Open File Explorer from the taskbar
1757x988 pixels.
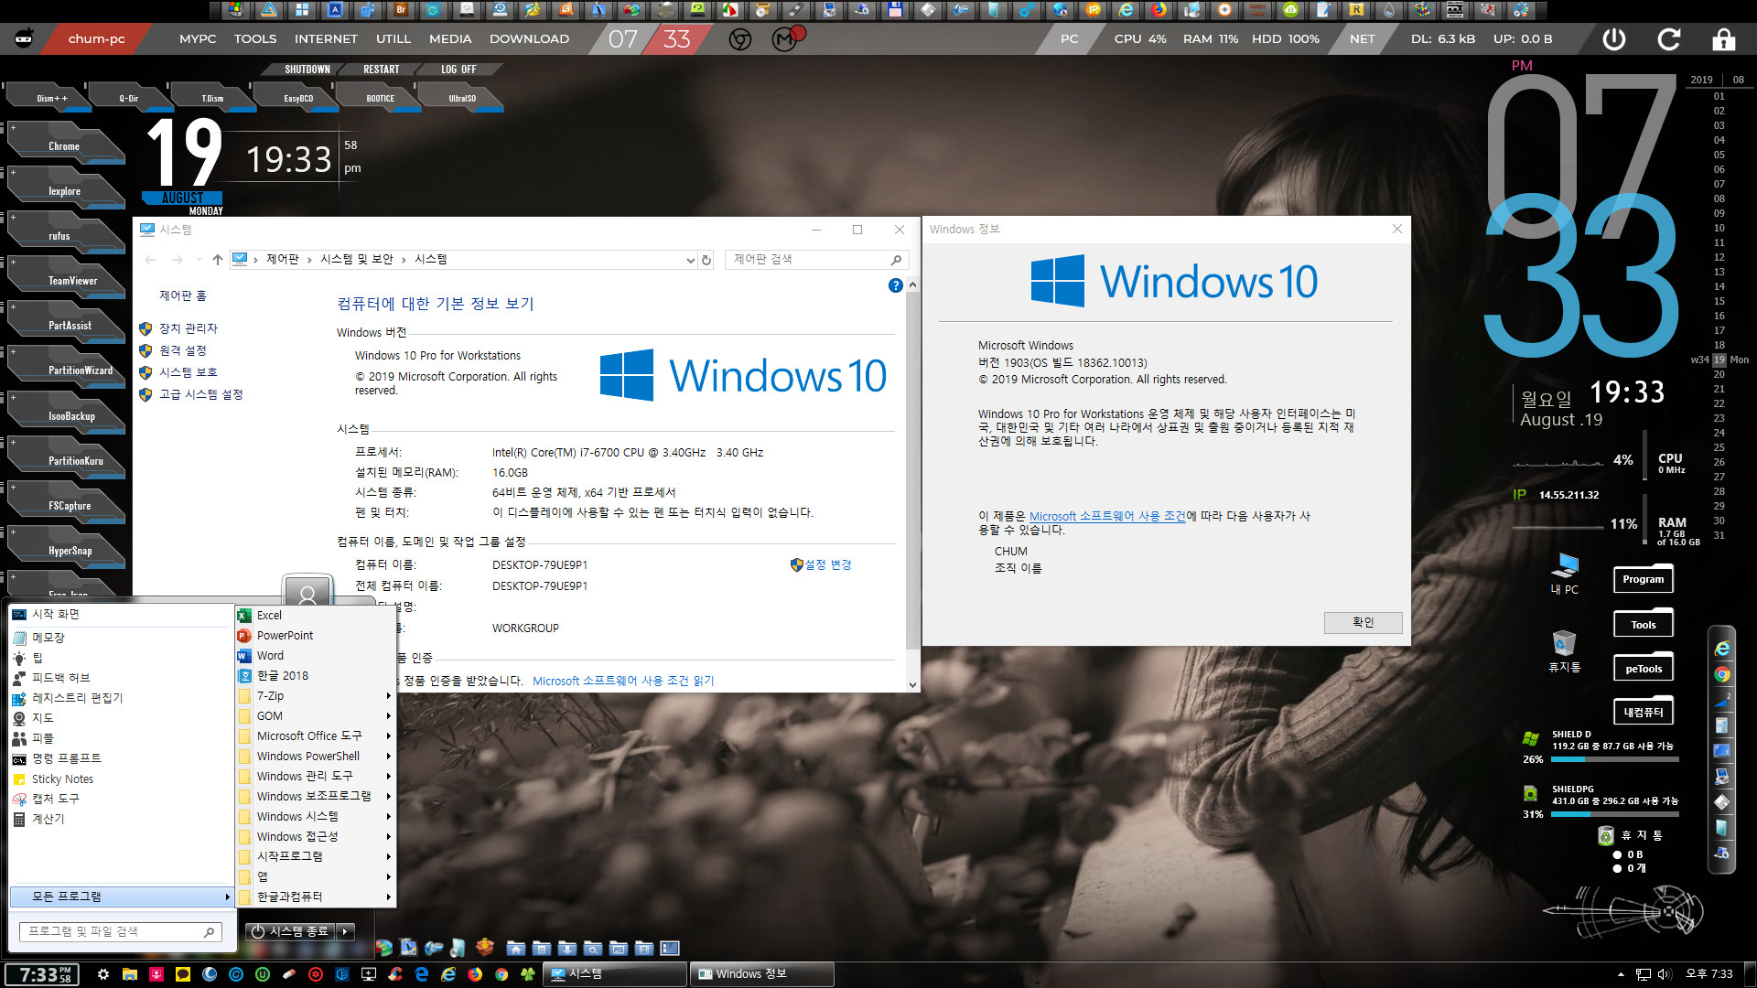pos(130,974)
